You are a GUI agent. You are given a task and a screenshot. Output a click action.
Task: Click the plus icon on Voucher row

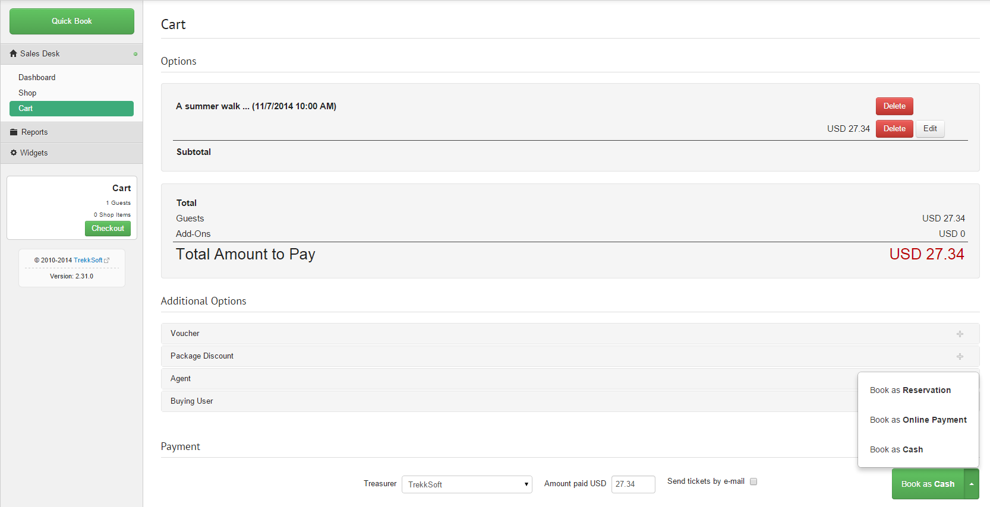point(960,334)
